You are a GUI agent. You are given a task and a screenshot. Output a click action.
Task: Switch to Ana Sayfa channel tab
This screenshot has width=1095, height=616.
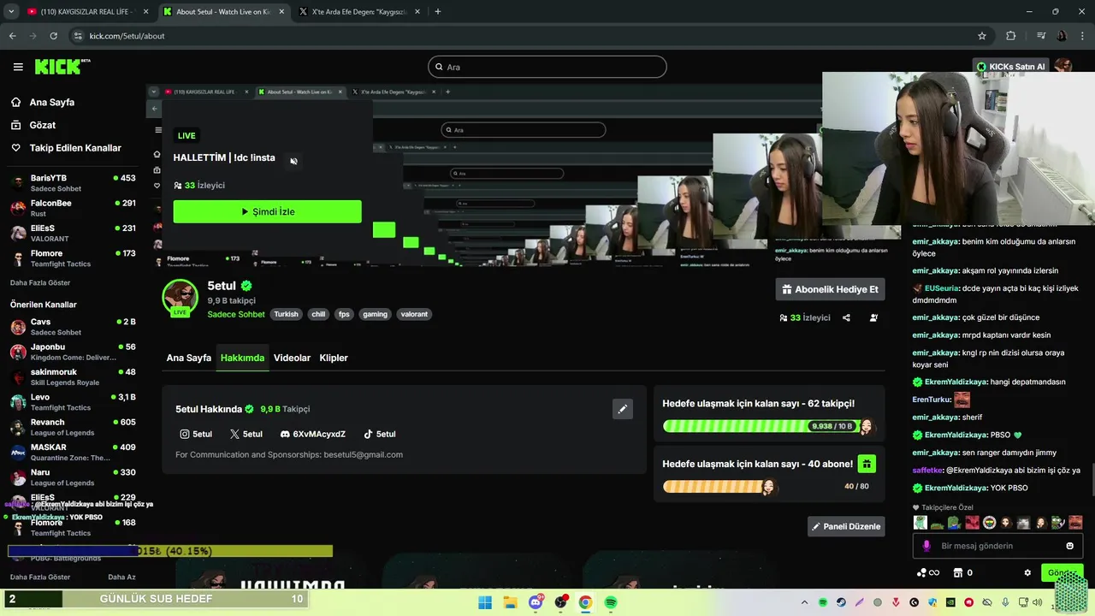pyautogui.click(x=188, y=358)
